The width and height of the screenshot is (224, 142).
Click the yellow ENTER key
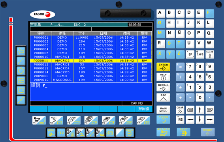163,67
